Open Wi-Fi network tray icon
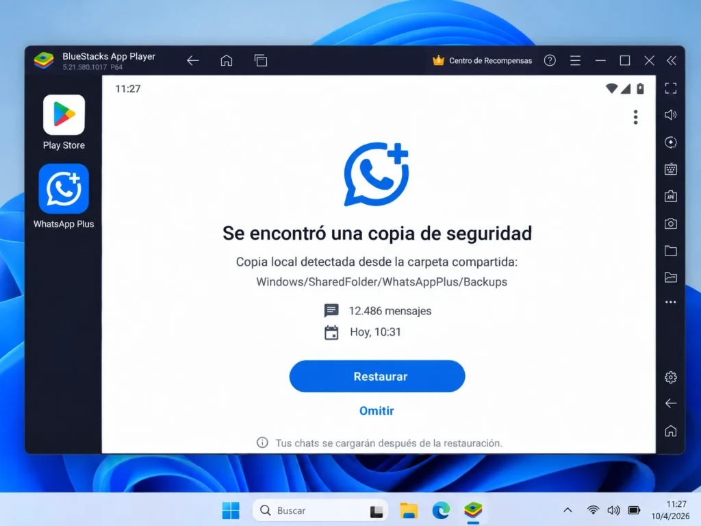Image resolution: width=701 pixels, height=526 pixels. (x=593, y=510)
